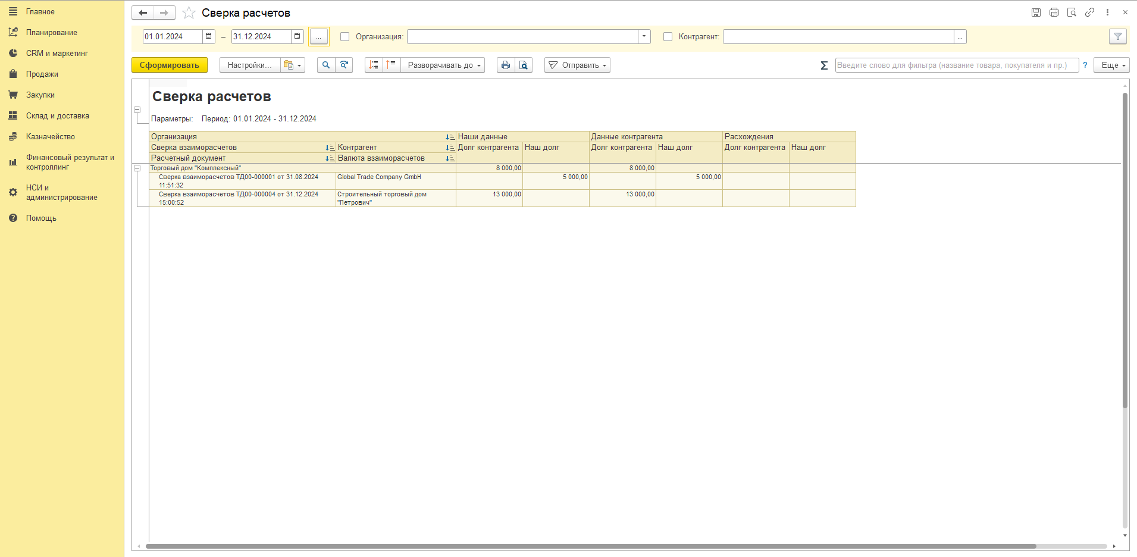Click the print icon in report toolbar
This screenshot has width=1137, height=557.
click(x=506, y=65)
